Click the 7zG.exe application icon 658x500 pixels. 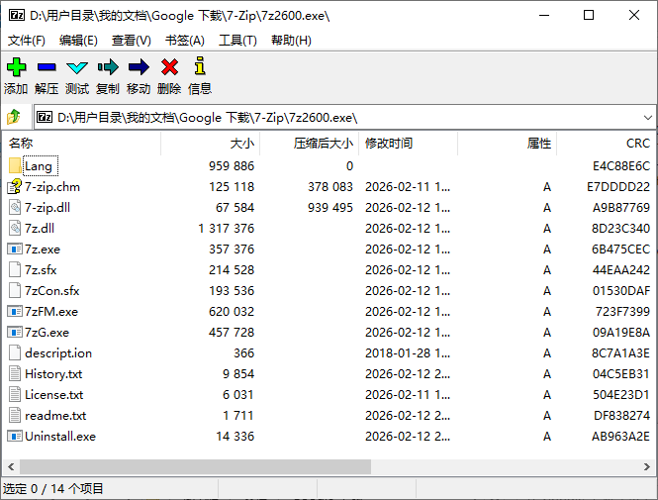point(15,332)
